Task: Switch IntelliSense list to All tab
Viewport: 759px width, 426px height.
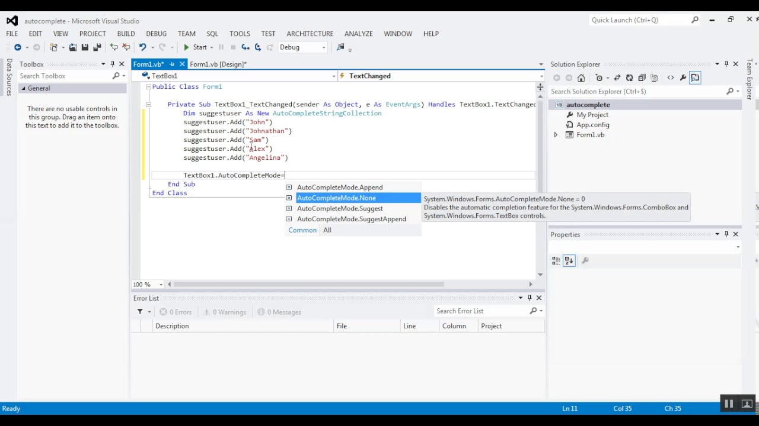Action: pyautogui.click(x=327, y=230)
